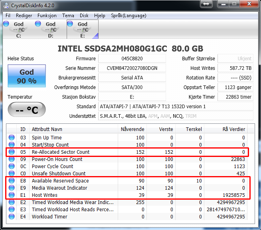Click the Firmware value 045C8820
This screenshot has height=230, width=261.
pos(132,59)
